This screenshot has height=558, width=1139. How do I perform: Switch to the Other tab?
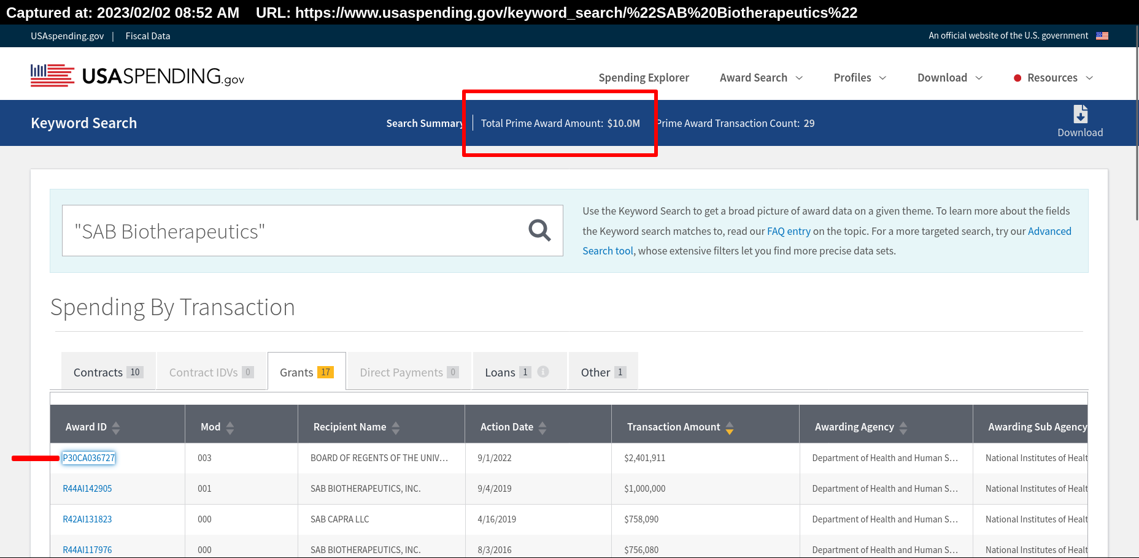pyautogui.click(x=603, y=371)
